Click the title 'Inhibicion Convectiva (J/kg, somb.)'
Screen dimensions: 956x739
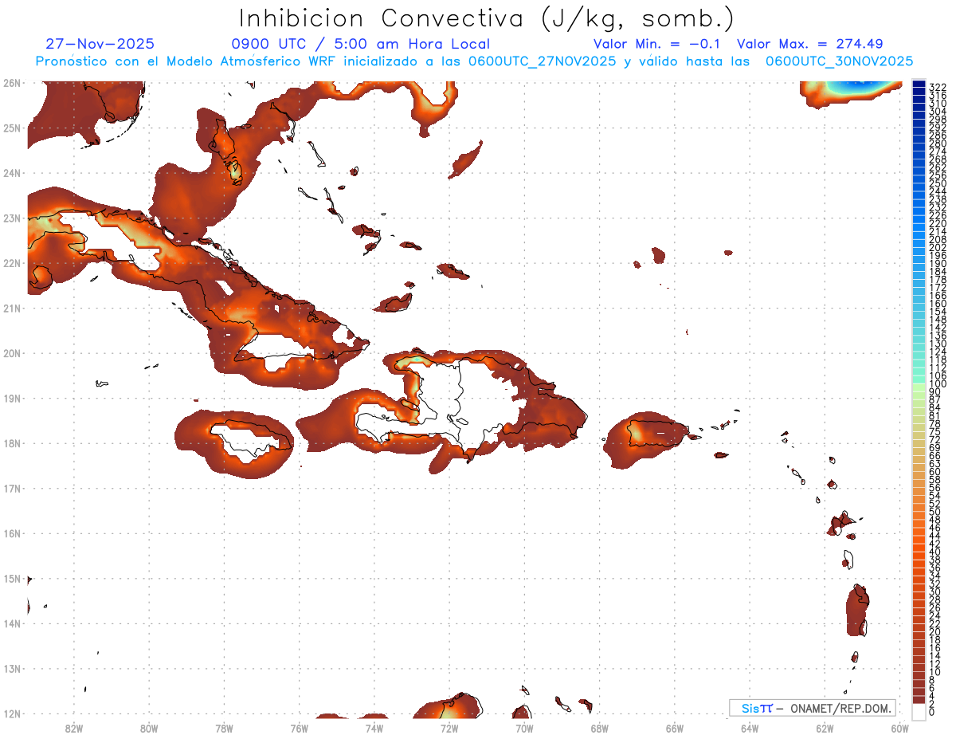click(487, 18)
